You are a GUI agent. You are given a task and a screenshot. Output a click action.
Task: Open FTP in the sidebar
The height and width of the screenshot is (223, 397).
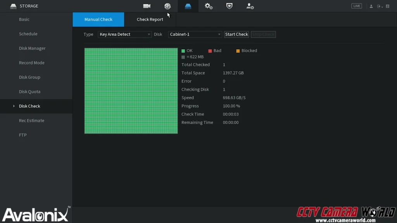point(23,135)
